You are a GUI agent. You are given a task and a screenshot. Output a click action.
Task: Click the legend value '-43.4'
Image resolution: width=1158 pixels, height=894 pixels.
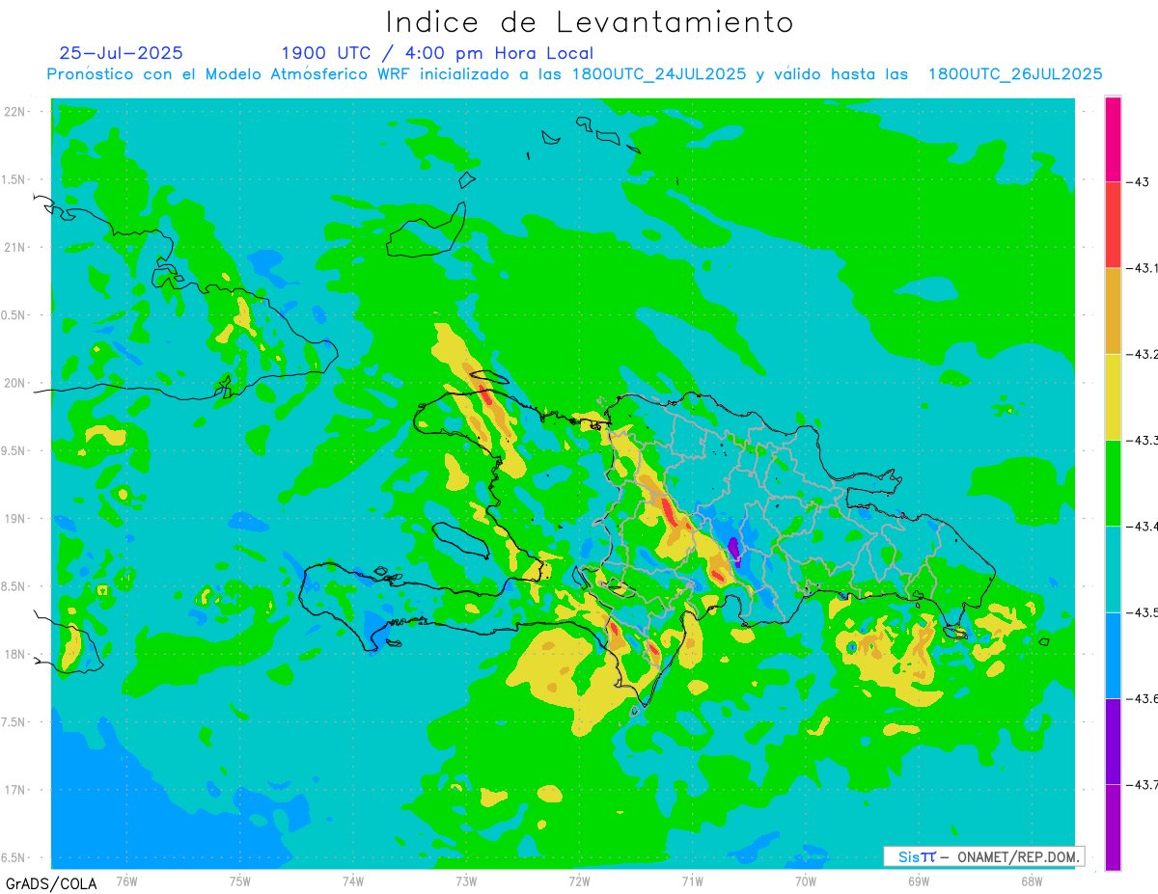[x=1142, y=527]
